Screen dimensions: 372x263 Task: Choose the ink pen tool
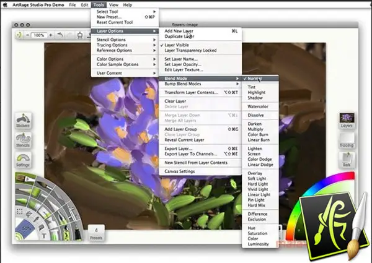63,218
